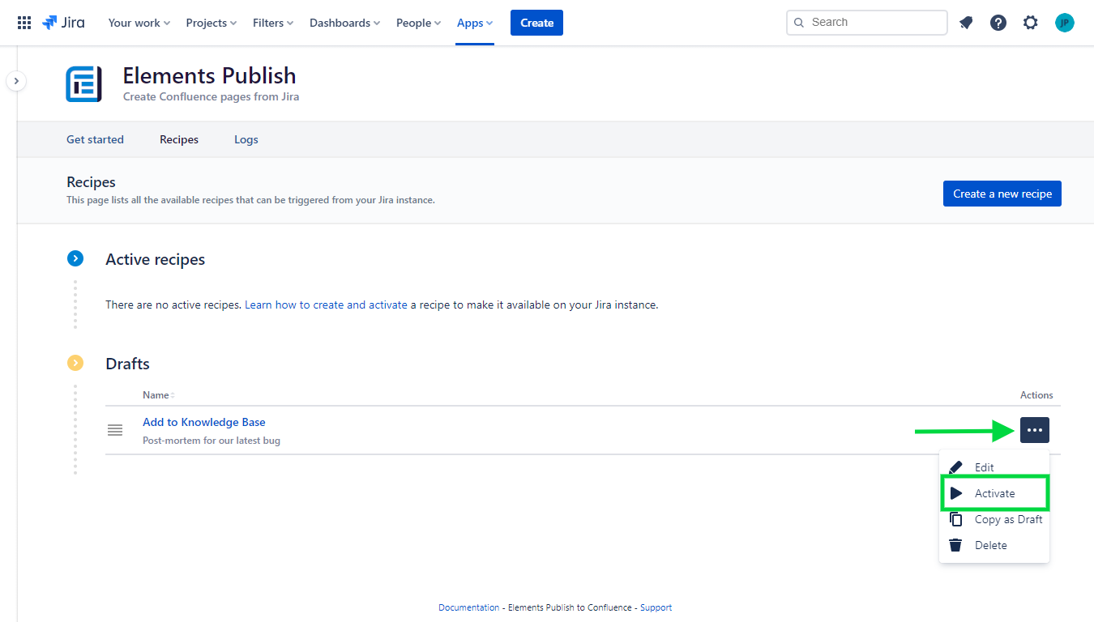Collapse the Drafts section
The height and width of the screenshot is (622, 1094).
[75, 363]
